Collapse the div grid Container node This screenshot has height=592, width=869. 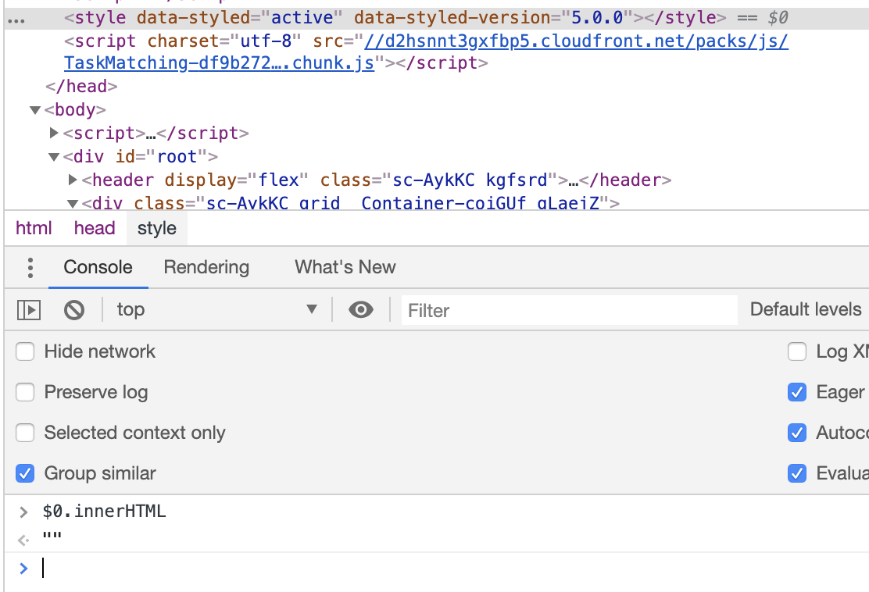(73, 204)
